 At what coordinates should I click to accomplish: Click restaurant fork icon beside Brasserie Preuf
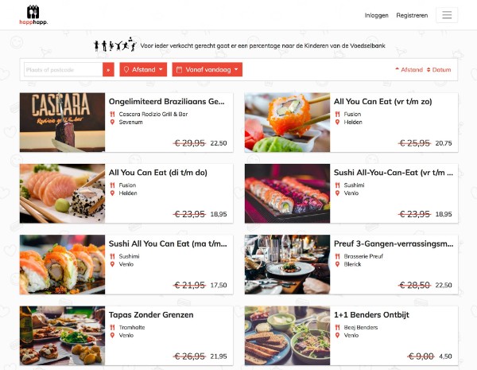pos(337,256)
